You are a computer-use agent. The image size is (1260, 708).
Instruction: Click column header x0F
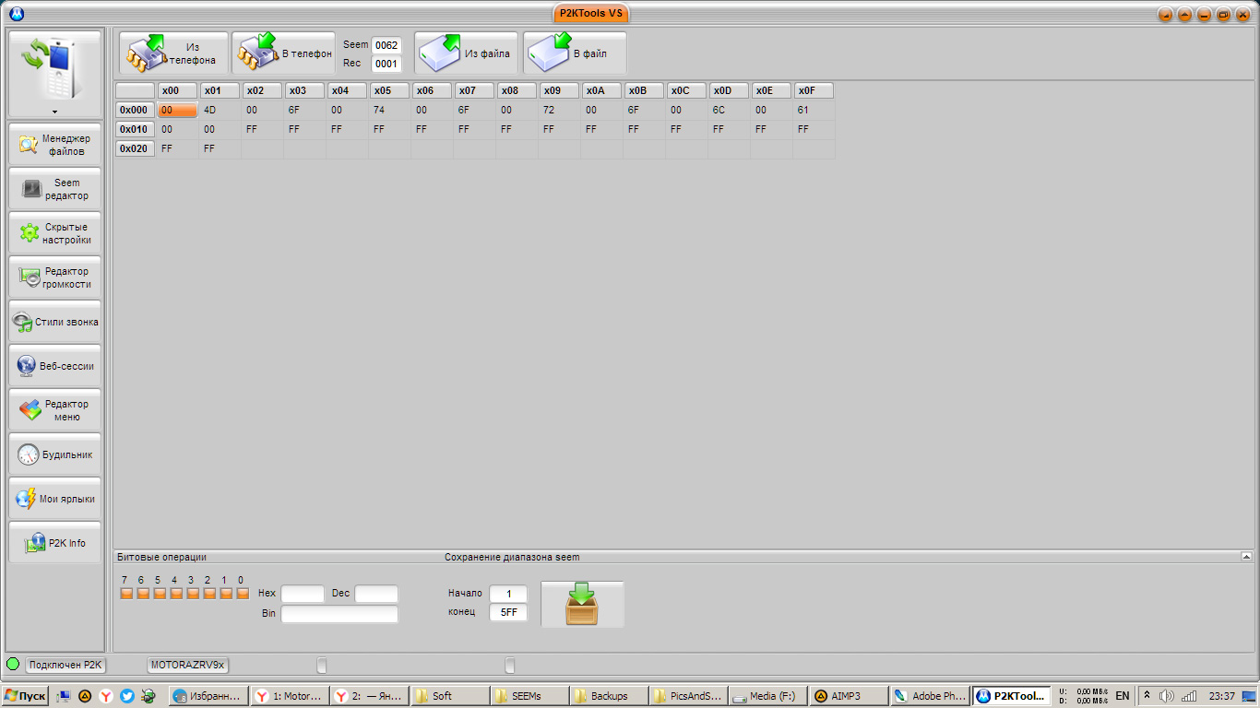click(814, 90)
